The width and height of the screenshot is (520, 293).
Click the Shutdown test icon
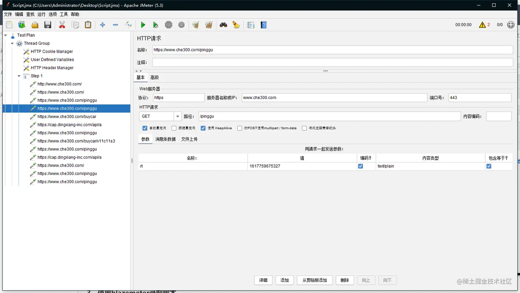[182, 25]
